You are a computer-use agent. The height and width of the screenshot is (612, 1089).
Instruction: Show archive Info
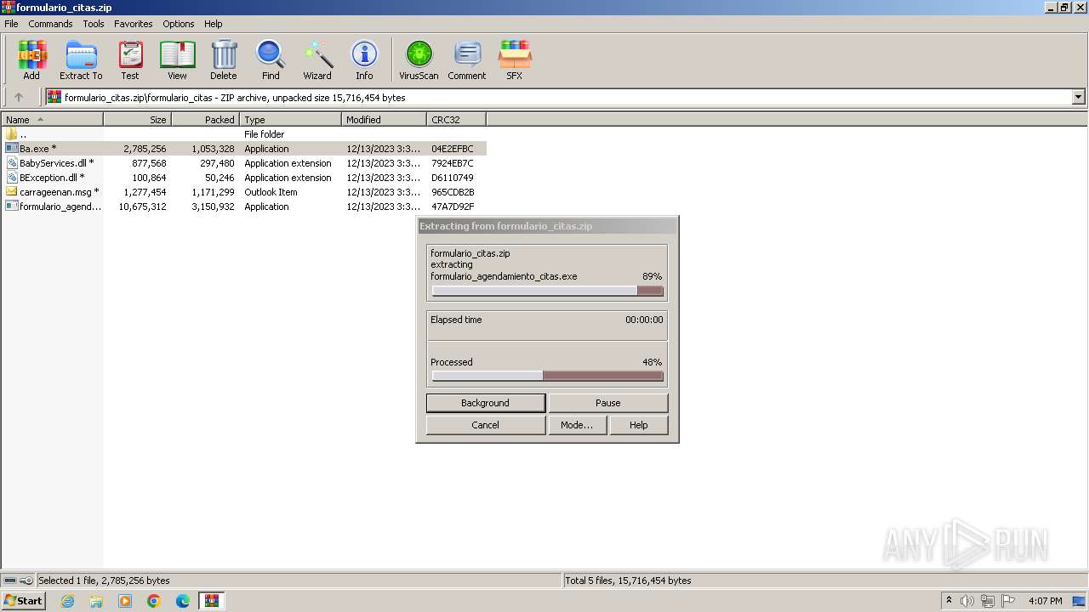point(364,60)
